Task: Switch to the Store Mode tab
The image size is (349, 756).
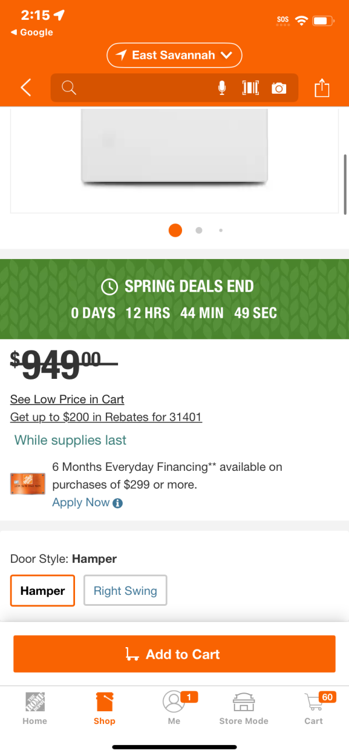Action: [244, 708]
